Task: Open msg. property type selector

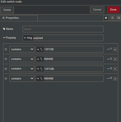Action: pos(28,38)
